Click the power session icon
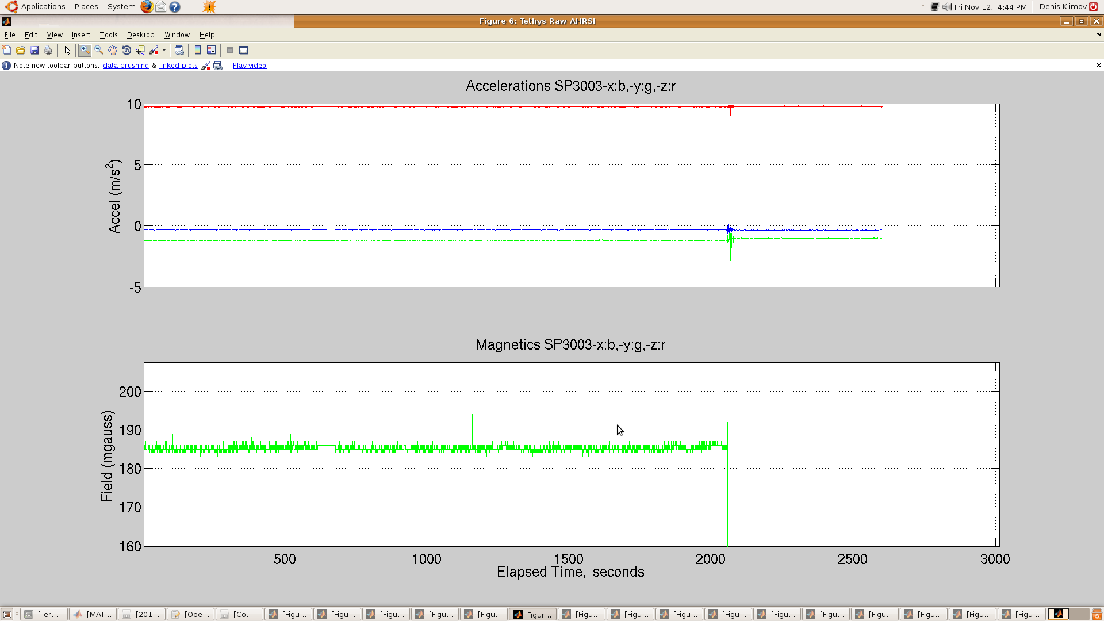1104x621 pixels. [x=1094, y=7]
